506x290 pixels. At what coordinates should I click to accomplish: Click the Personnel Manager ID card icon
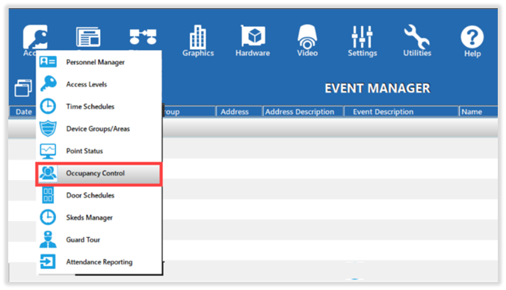coord(48,61)
